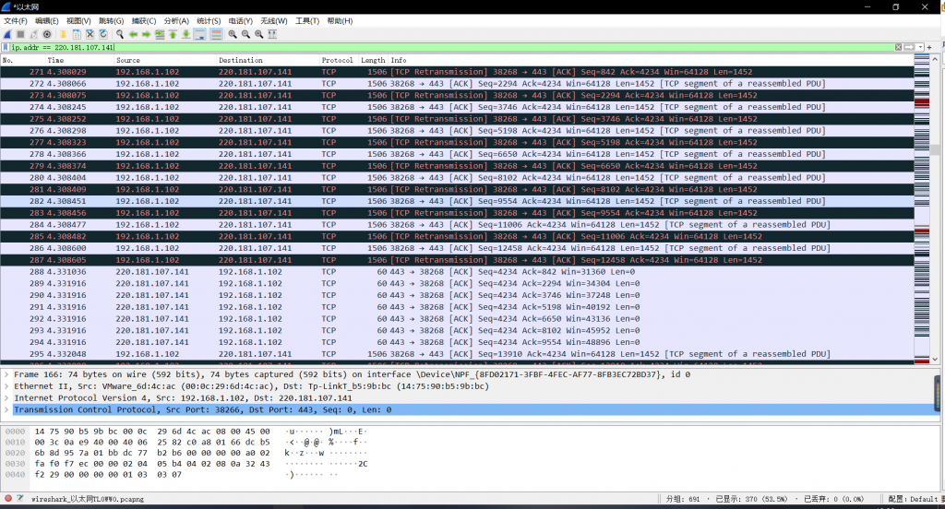Restart the current capture

pyautogui.click(x=34, y=34)
